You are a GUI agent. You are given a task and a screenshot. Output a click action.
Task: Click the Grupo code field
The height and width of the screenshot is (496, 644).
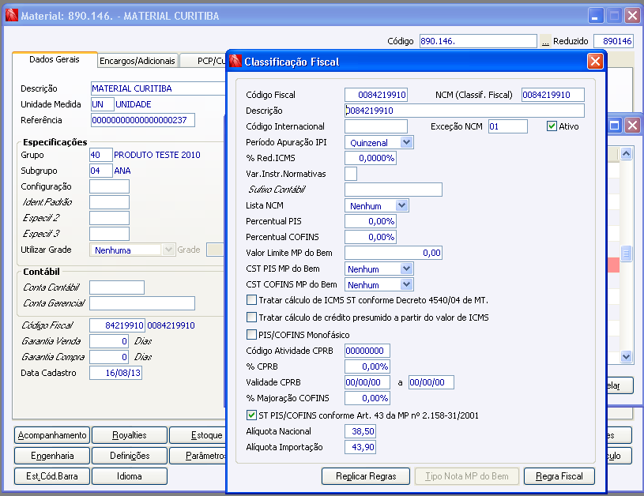coord(100,155)
